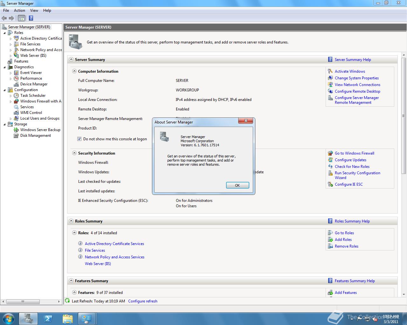Open the Action menu
This screenshot has height=325, width=407.
[19, 10]
